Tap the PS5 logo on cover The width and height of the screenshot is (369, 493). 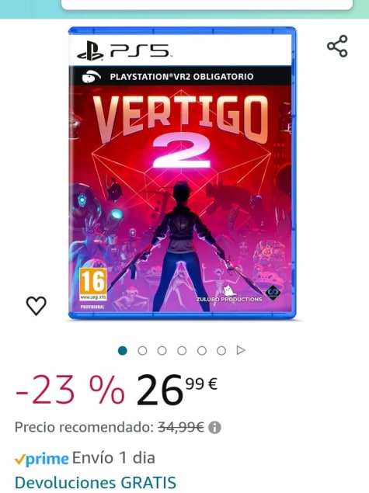124,50
